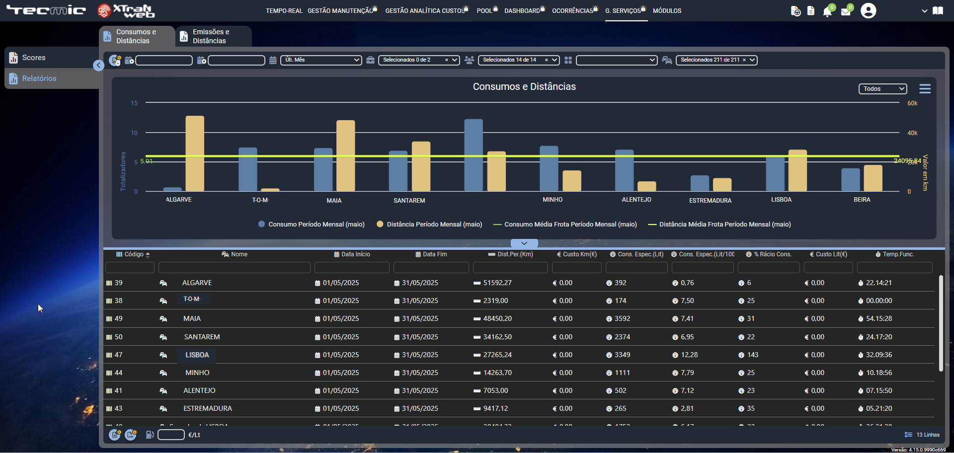Click the XTraN Web logo

127,10
